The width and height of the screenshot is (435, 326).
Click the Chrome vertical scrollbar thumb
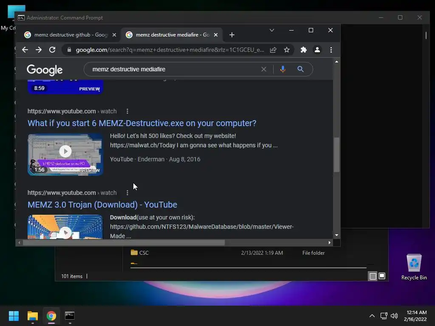coord(336,155)
